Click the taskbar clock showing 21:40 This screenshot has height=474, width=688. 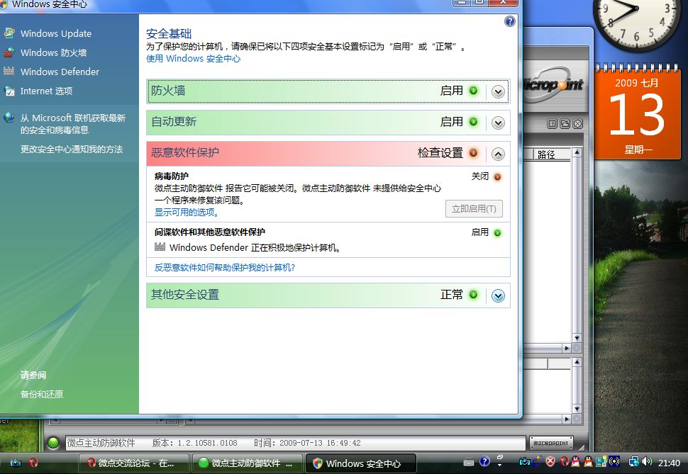[x=669, y=463]
